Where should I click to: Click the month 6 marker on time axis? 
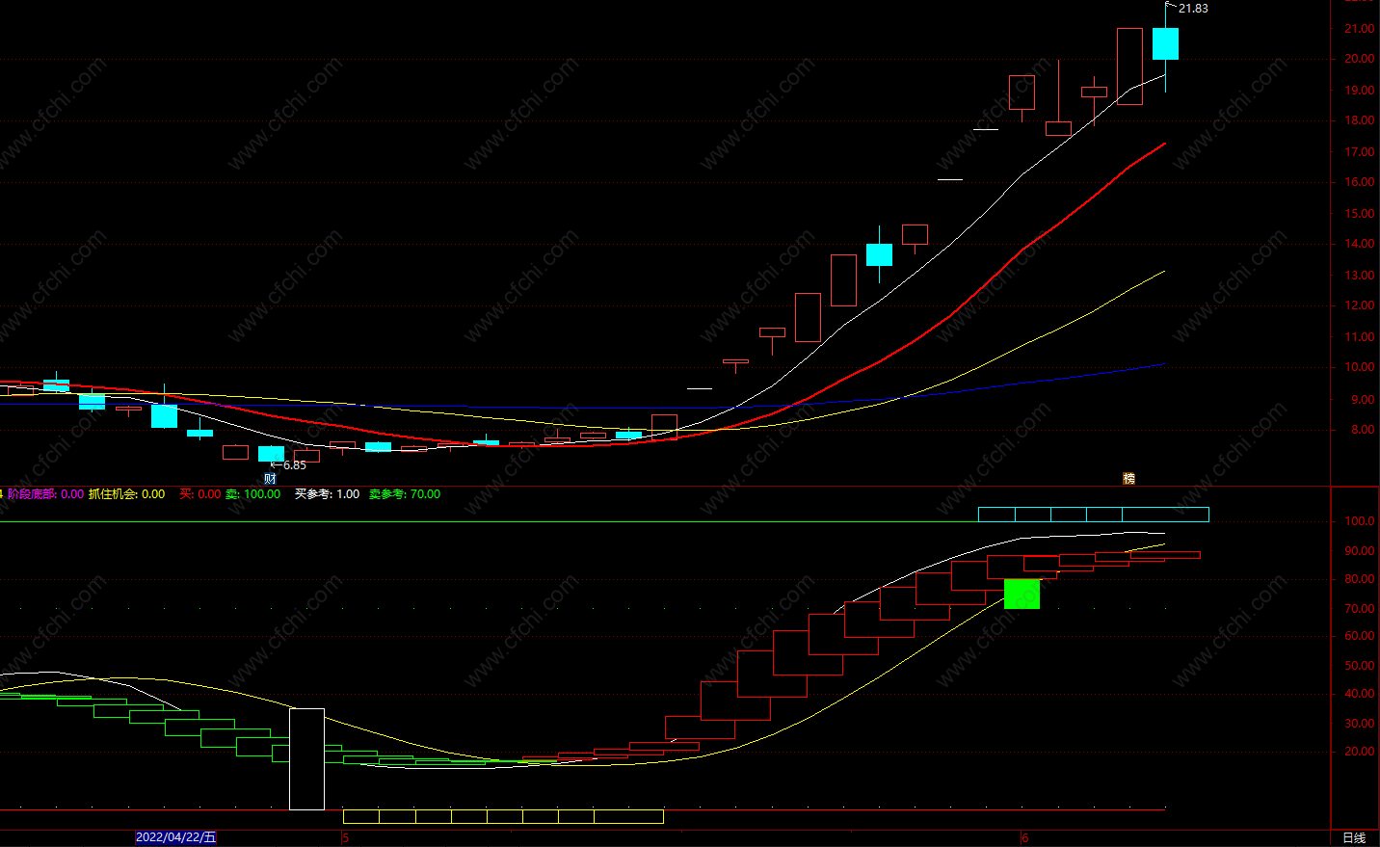(x=1025, y=838)
